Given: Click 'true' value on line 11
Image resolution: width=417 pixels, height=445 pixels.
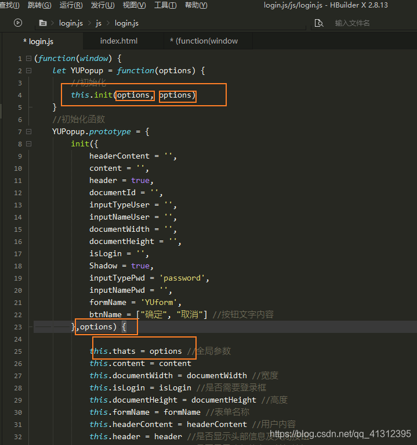Looking at the screenshot, I should (140, 181).
